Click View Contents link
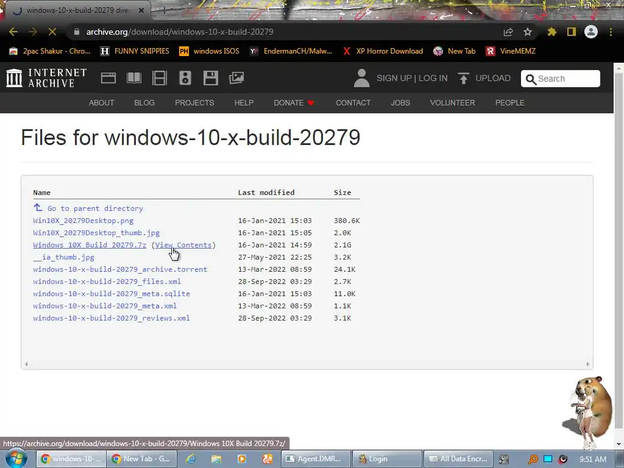This screenshot has height=468, width=624. [183, 245]
